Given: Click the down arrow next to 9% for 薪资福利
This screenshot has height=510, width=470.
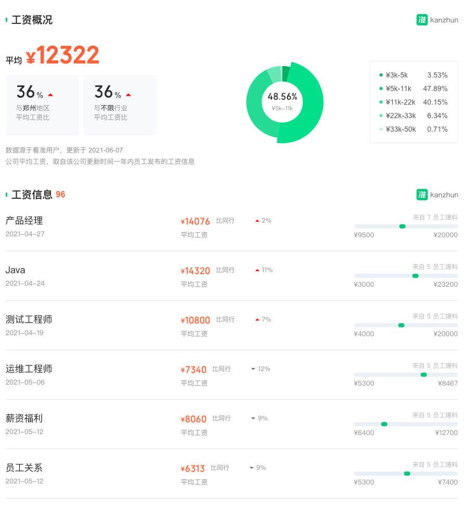Looking at the screenshot, I should (x=253, y=418).
